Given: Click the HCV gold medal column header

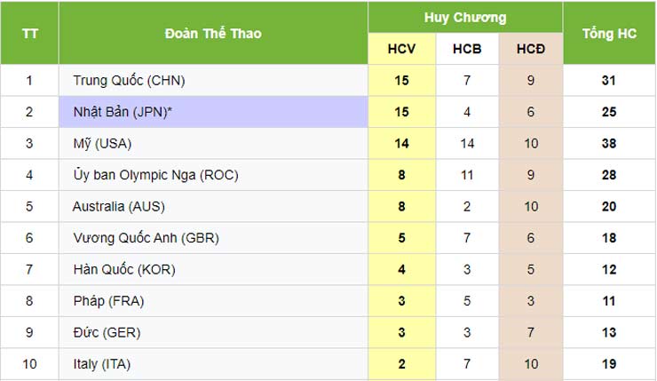Looking at the screenshot, I should [401, 49].
